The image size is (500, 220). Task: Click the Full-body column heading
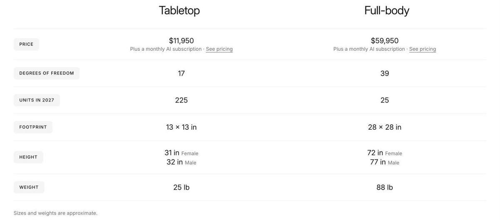click(x=387, y=10)
